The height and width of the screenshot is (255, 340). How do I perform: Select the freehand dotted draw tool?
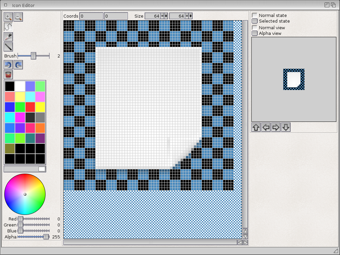8,27
